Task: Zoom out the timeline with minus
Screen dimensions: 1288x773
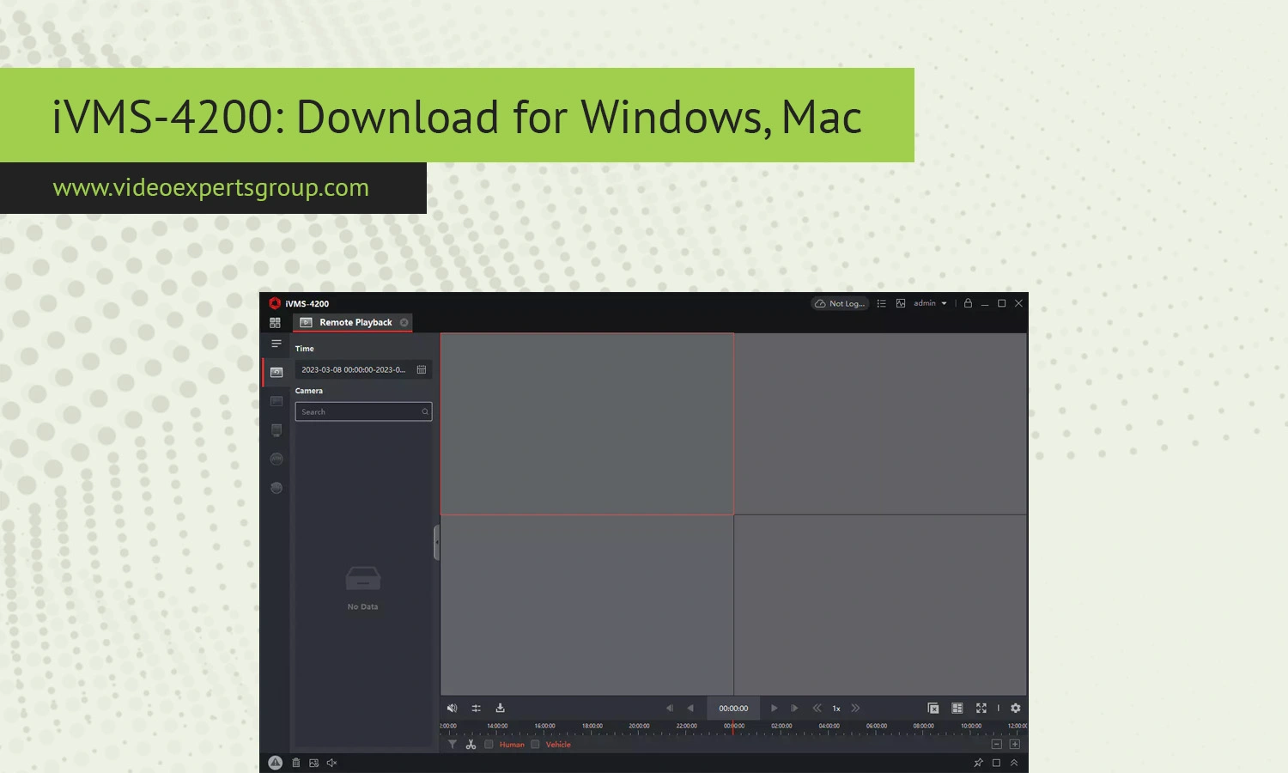Action: pos(997,745)
